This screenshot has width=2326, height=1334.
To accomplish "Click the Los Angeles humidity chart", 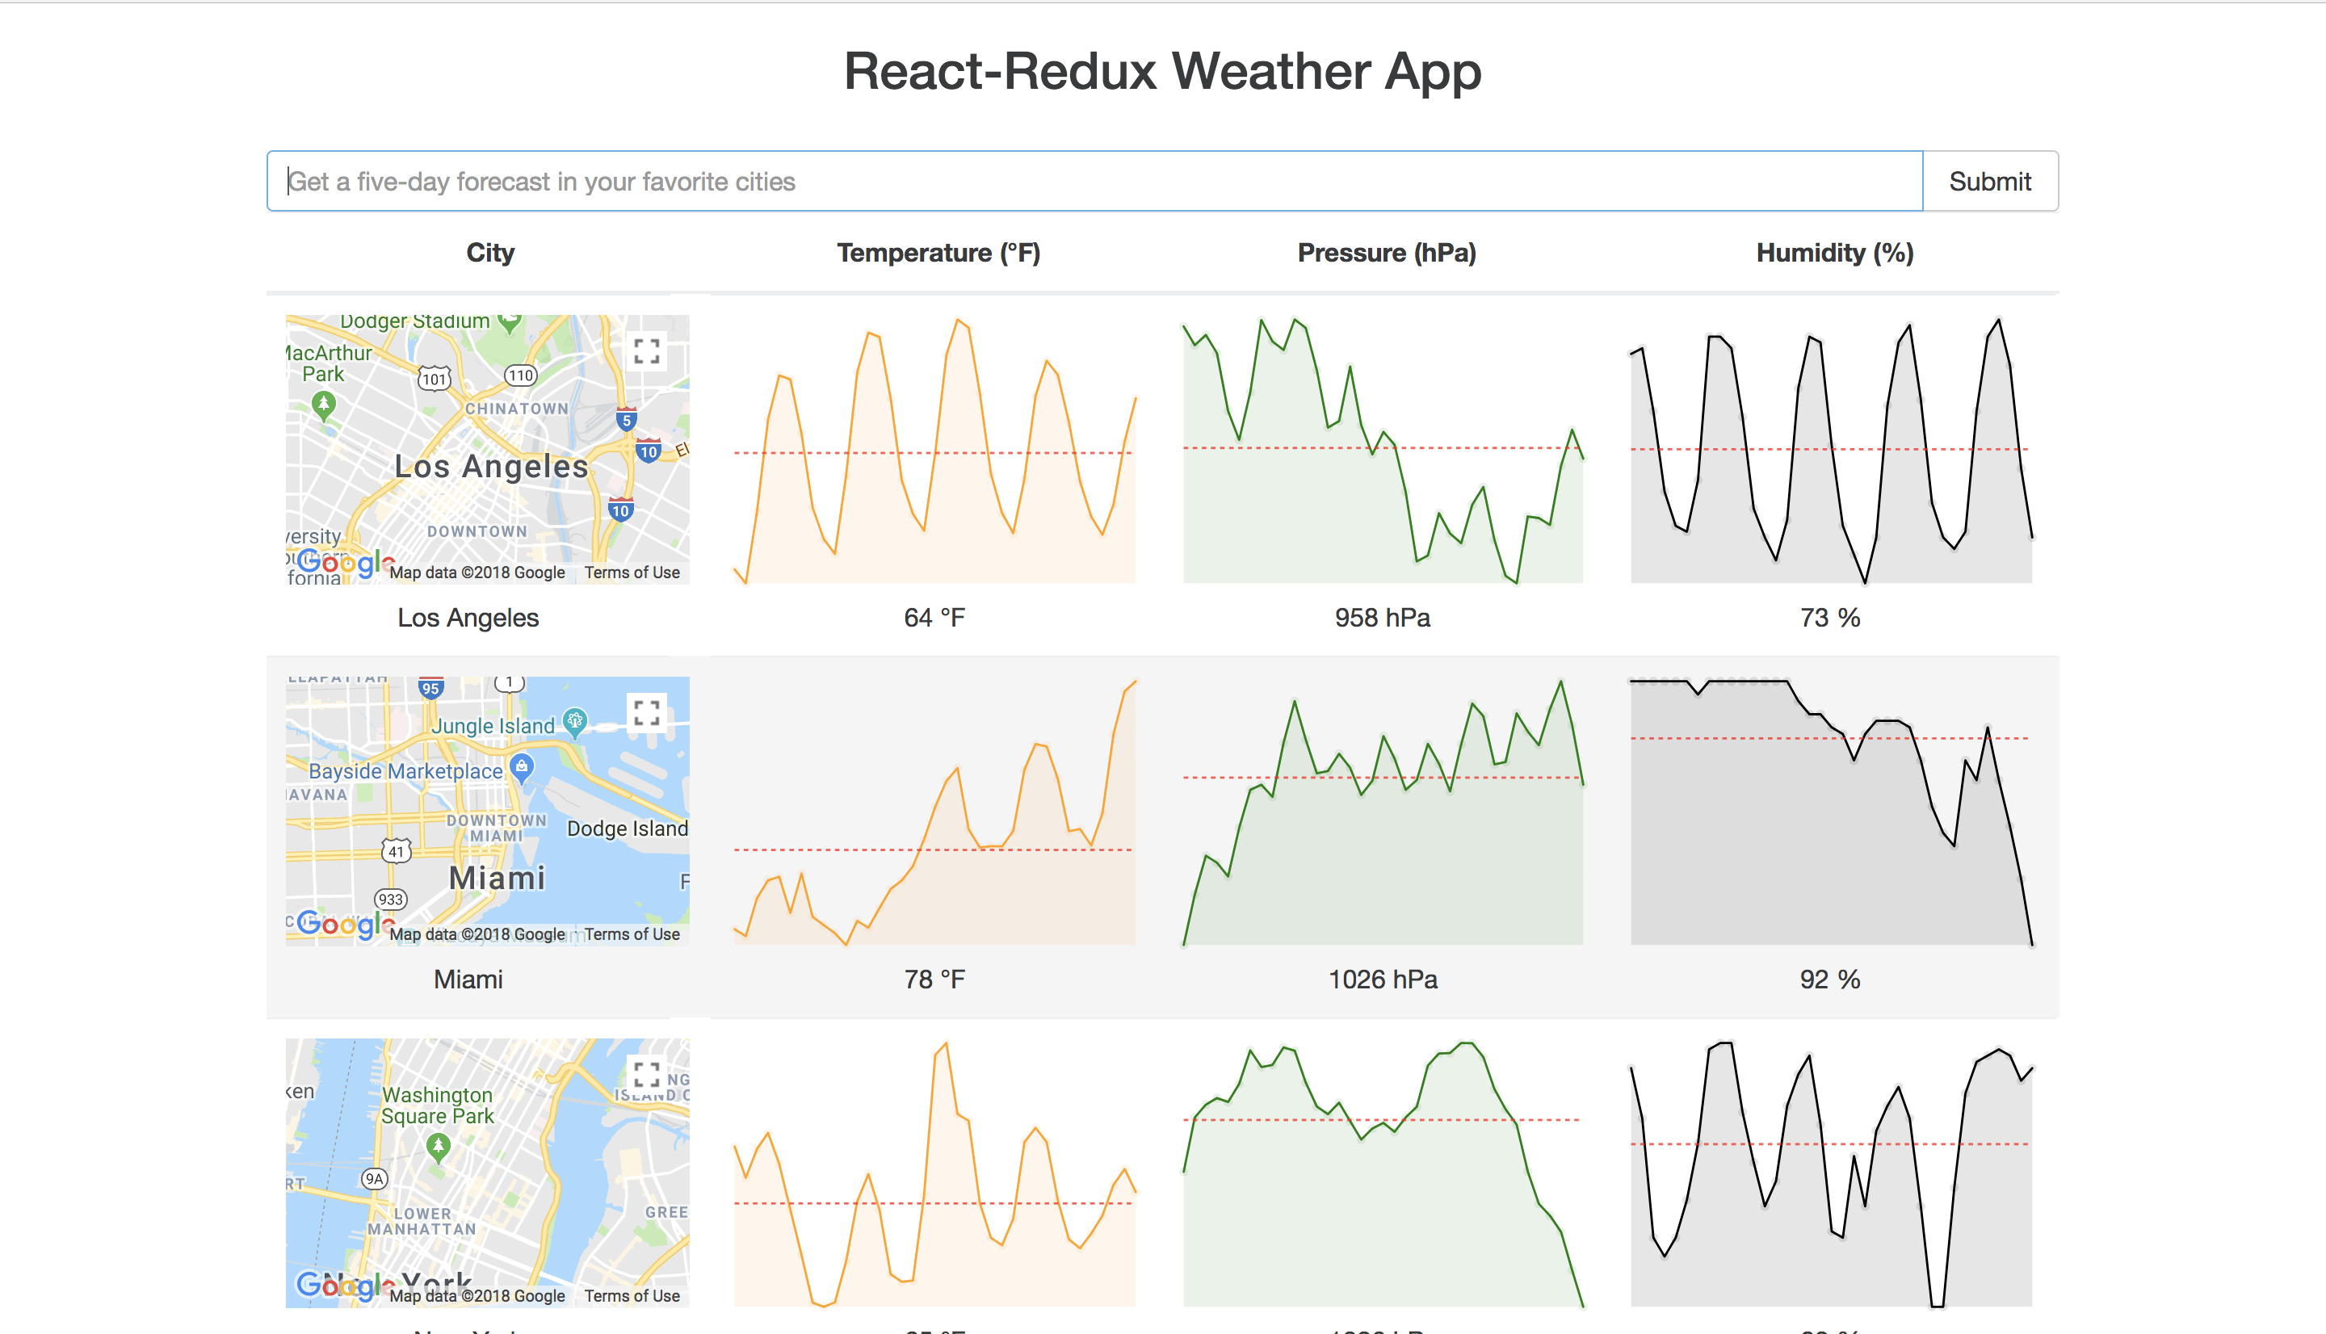I will click(1830, 449).
